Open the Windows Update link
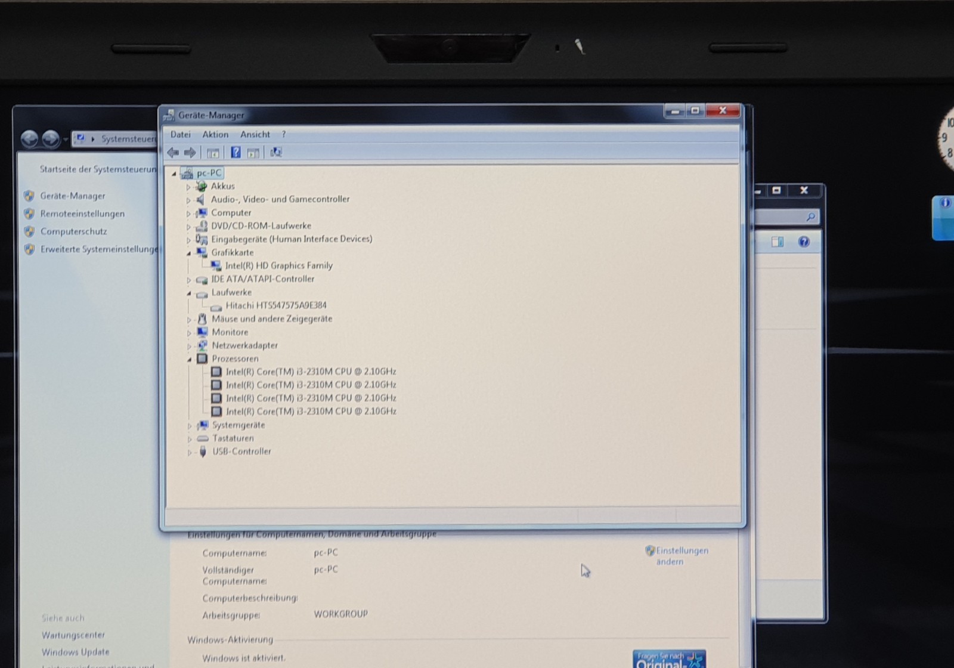954x668 pixels. tap(75, 652)
